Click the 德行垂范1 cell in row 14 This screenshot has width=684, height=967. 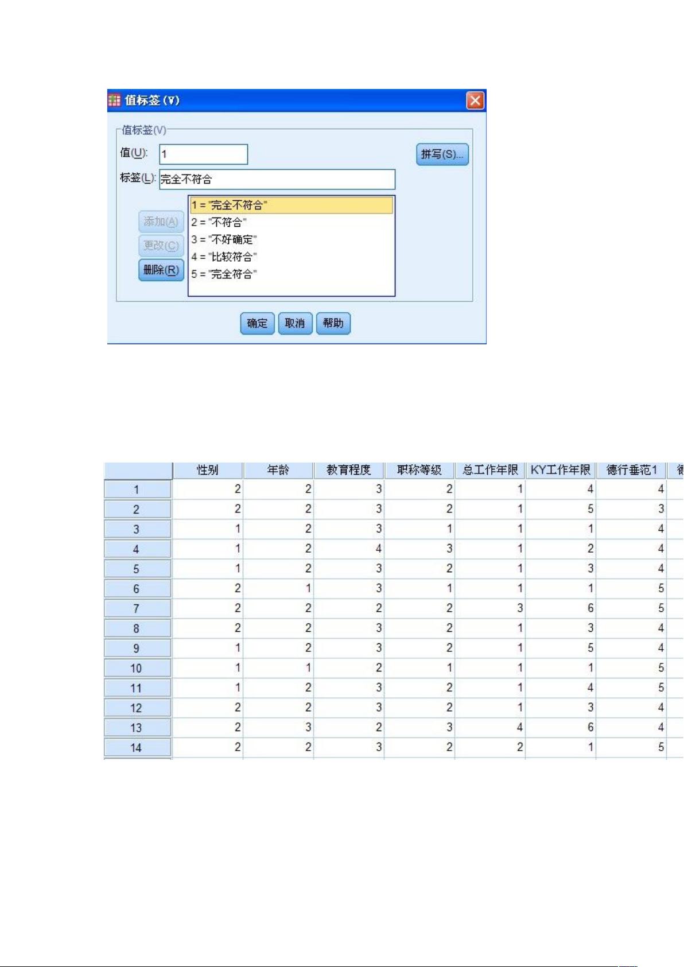(x=631, y=747)
